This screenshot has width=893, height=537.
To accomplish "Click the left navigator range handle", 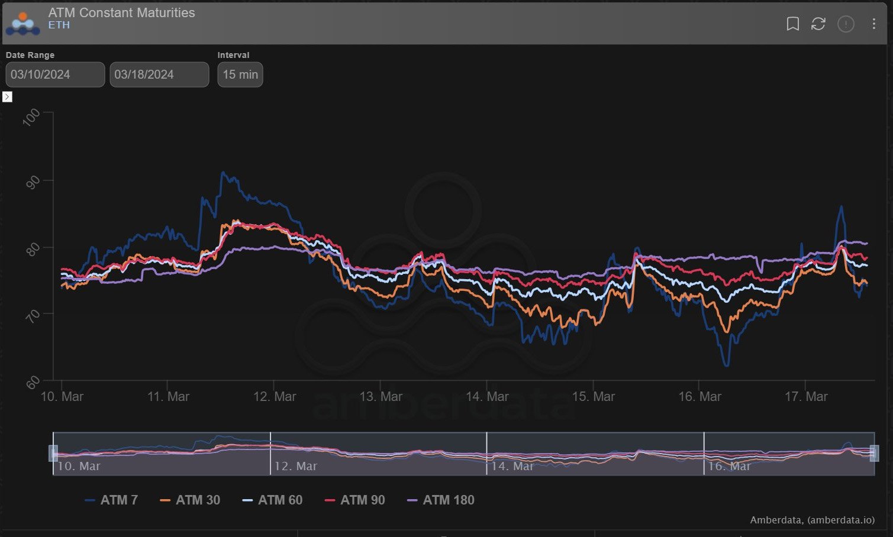I will [x=53, y=453].
